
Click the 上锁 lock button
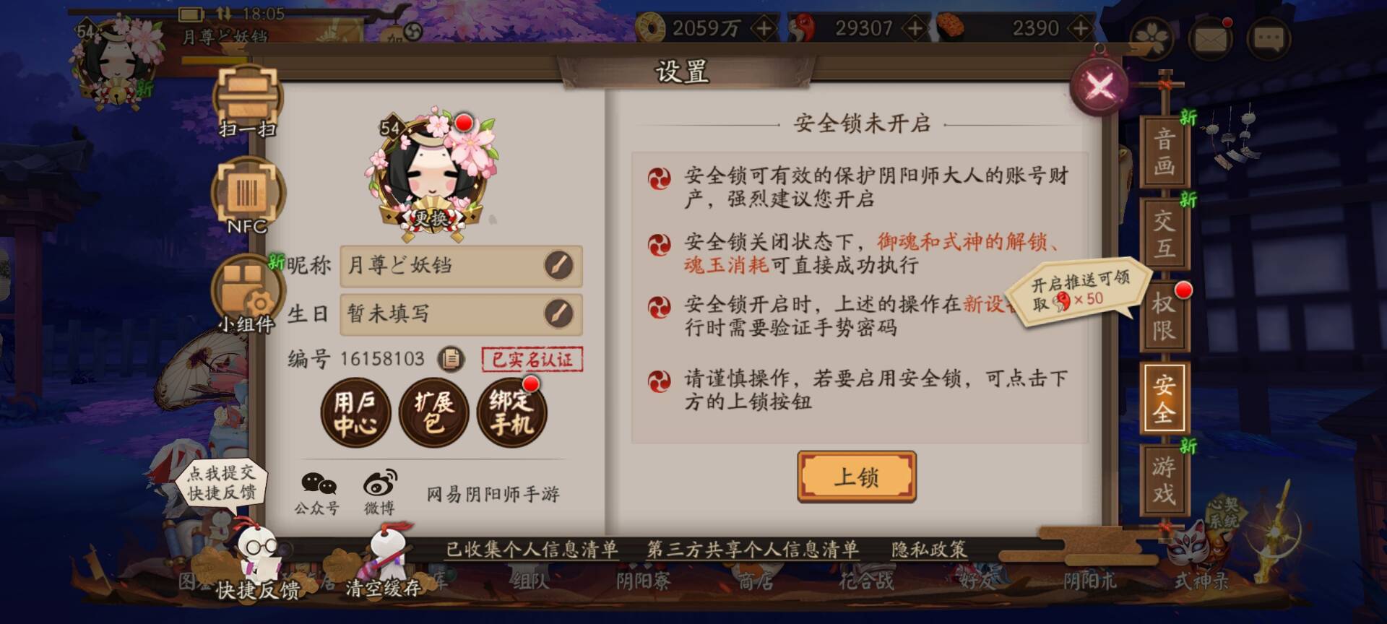click(857, 477)
